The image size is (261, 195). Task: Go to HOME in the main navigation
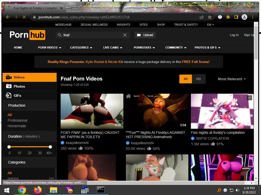[18, 47]
